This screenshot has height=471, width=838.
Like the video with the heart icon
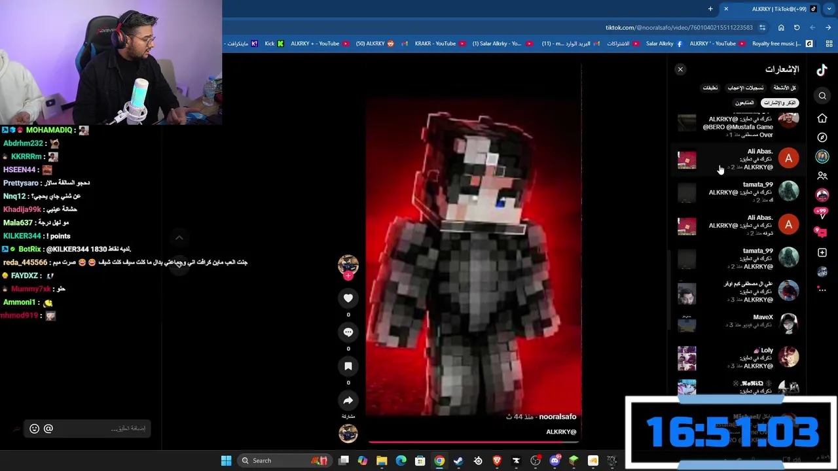(x=348, y=298)
